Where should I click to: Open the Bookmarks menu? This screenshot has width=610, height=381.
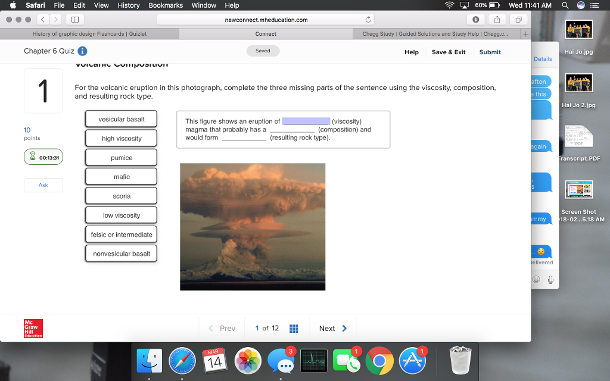(165, 5)
